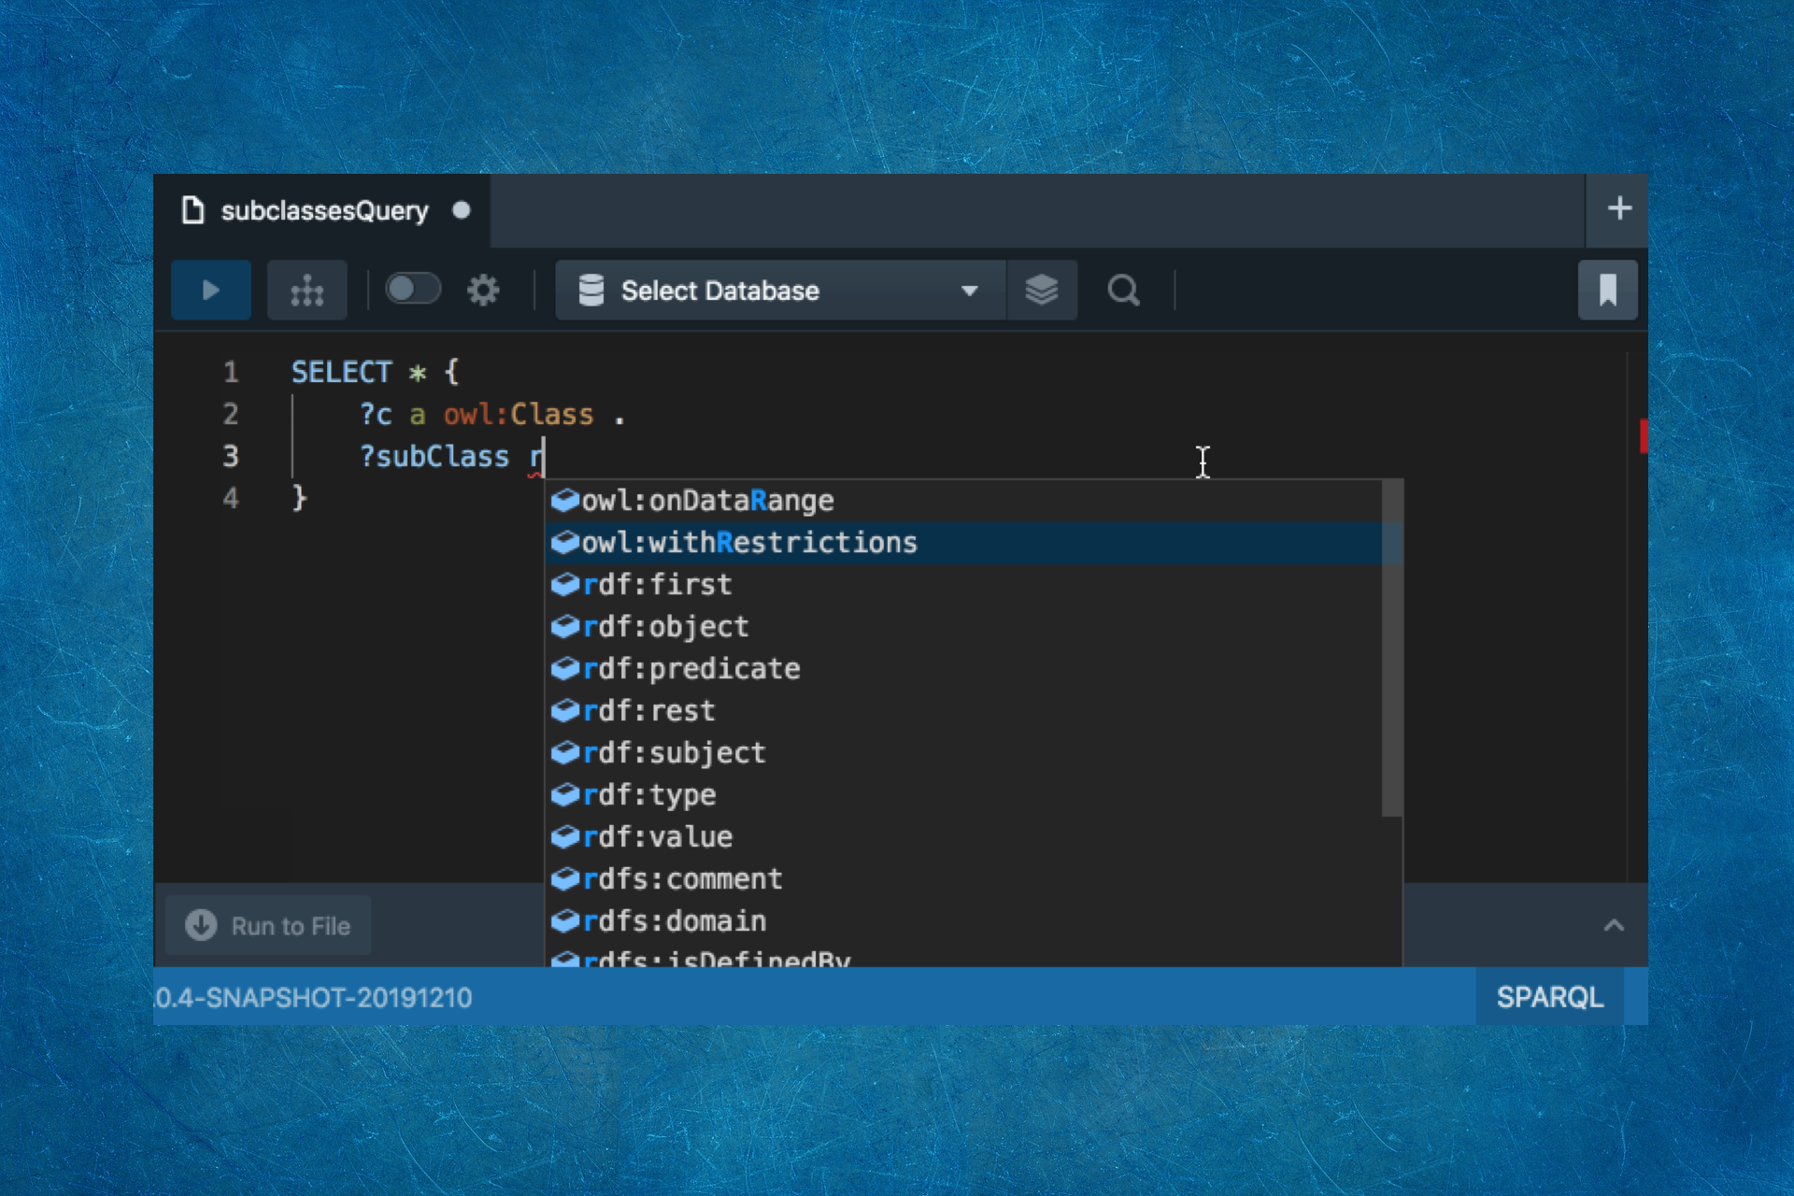This screenshot has width=1794, height=1196.
Task: Click the layers stack icon
Action: 1041,291
